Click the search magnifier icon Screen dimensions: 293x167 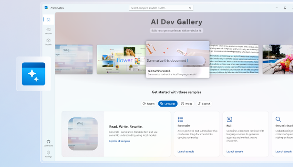coord(190,8)
